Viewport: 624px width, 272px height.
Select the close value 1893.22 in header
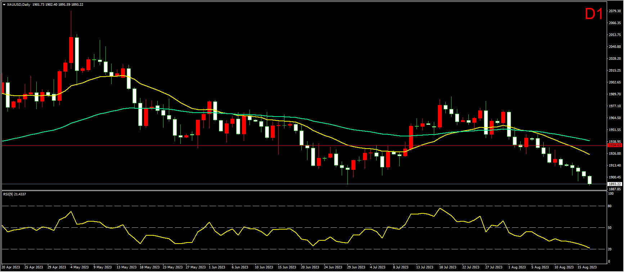[x=77, y=5]
